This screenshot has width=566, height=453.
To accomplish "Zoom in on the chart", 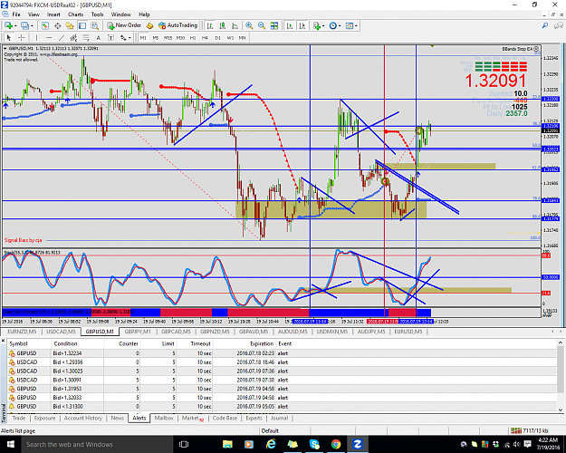I will pyautogui.click(x=249, y=25).
